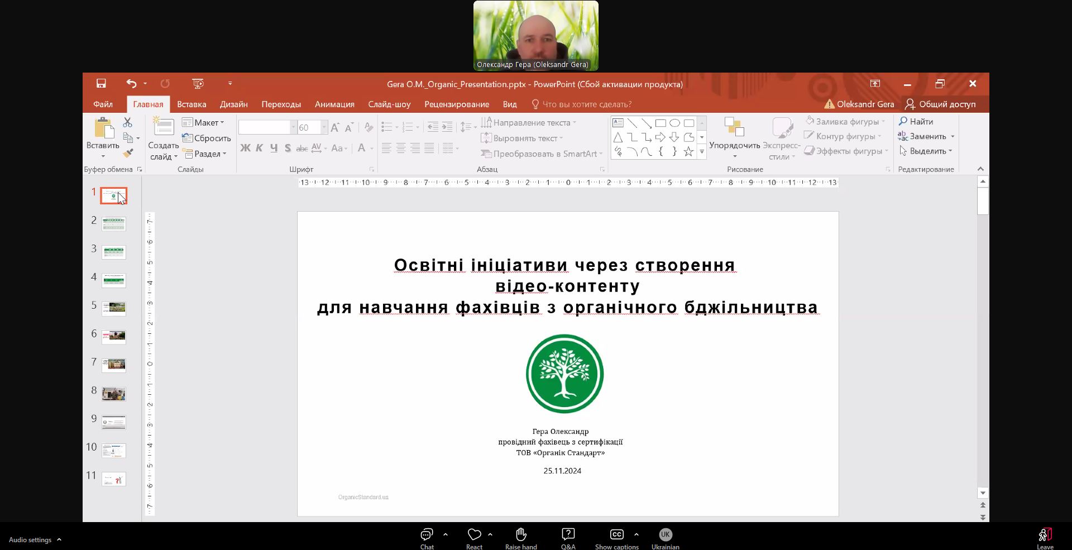
Task: Go to the Слайд-шоу tab
Action: click(x=389, y=104)
